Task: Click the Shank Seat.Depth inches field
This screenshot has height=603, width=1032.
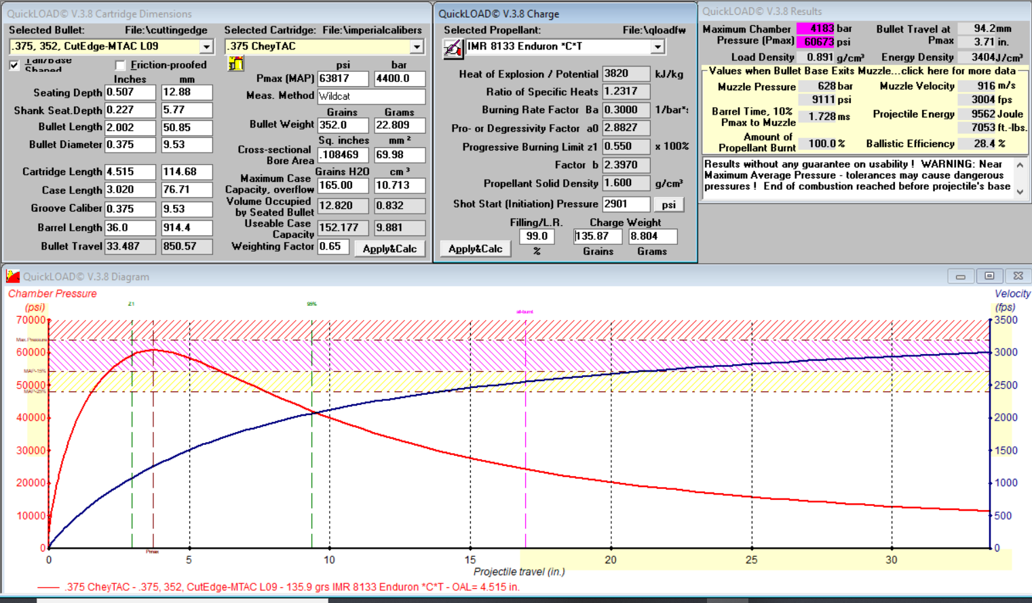Action: click(x=130, y=110)
